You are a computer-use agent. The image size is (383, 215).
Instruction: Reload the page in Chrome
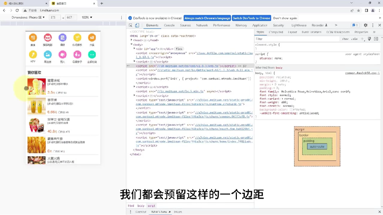coord(17,10)
